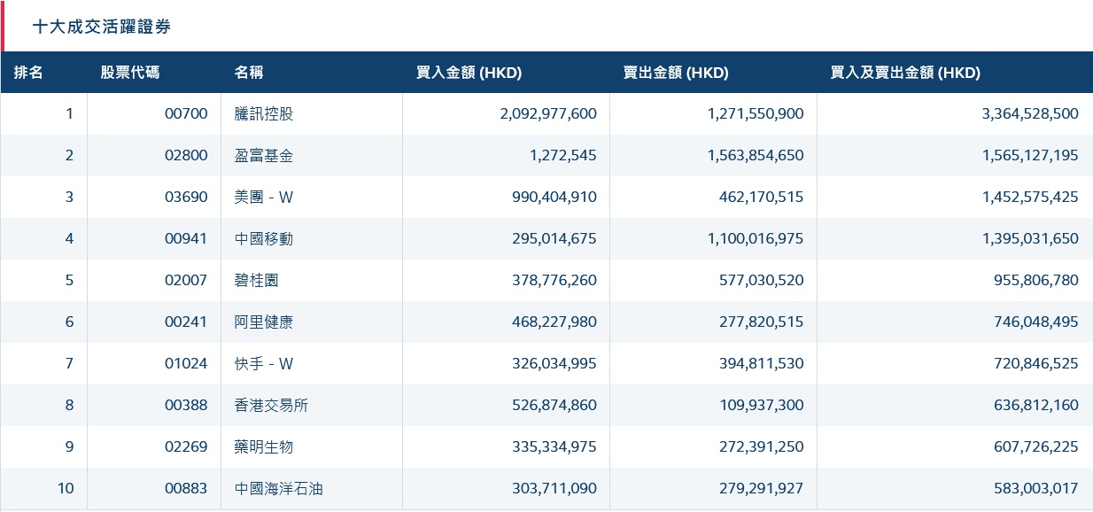Image resolution: width=1093 pixels, height=512 pixels.
Task: Click the 排名 column header
Action: tap(28, 73)
